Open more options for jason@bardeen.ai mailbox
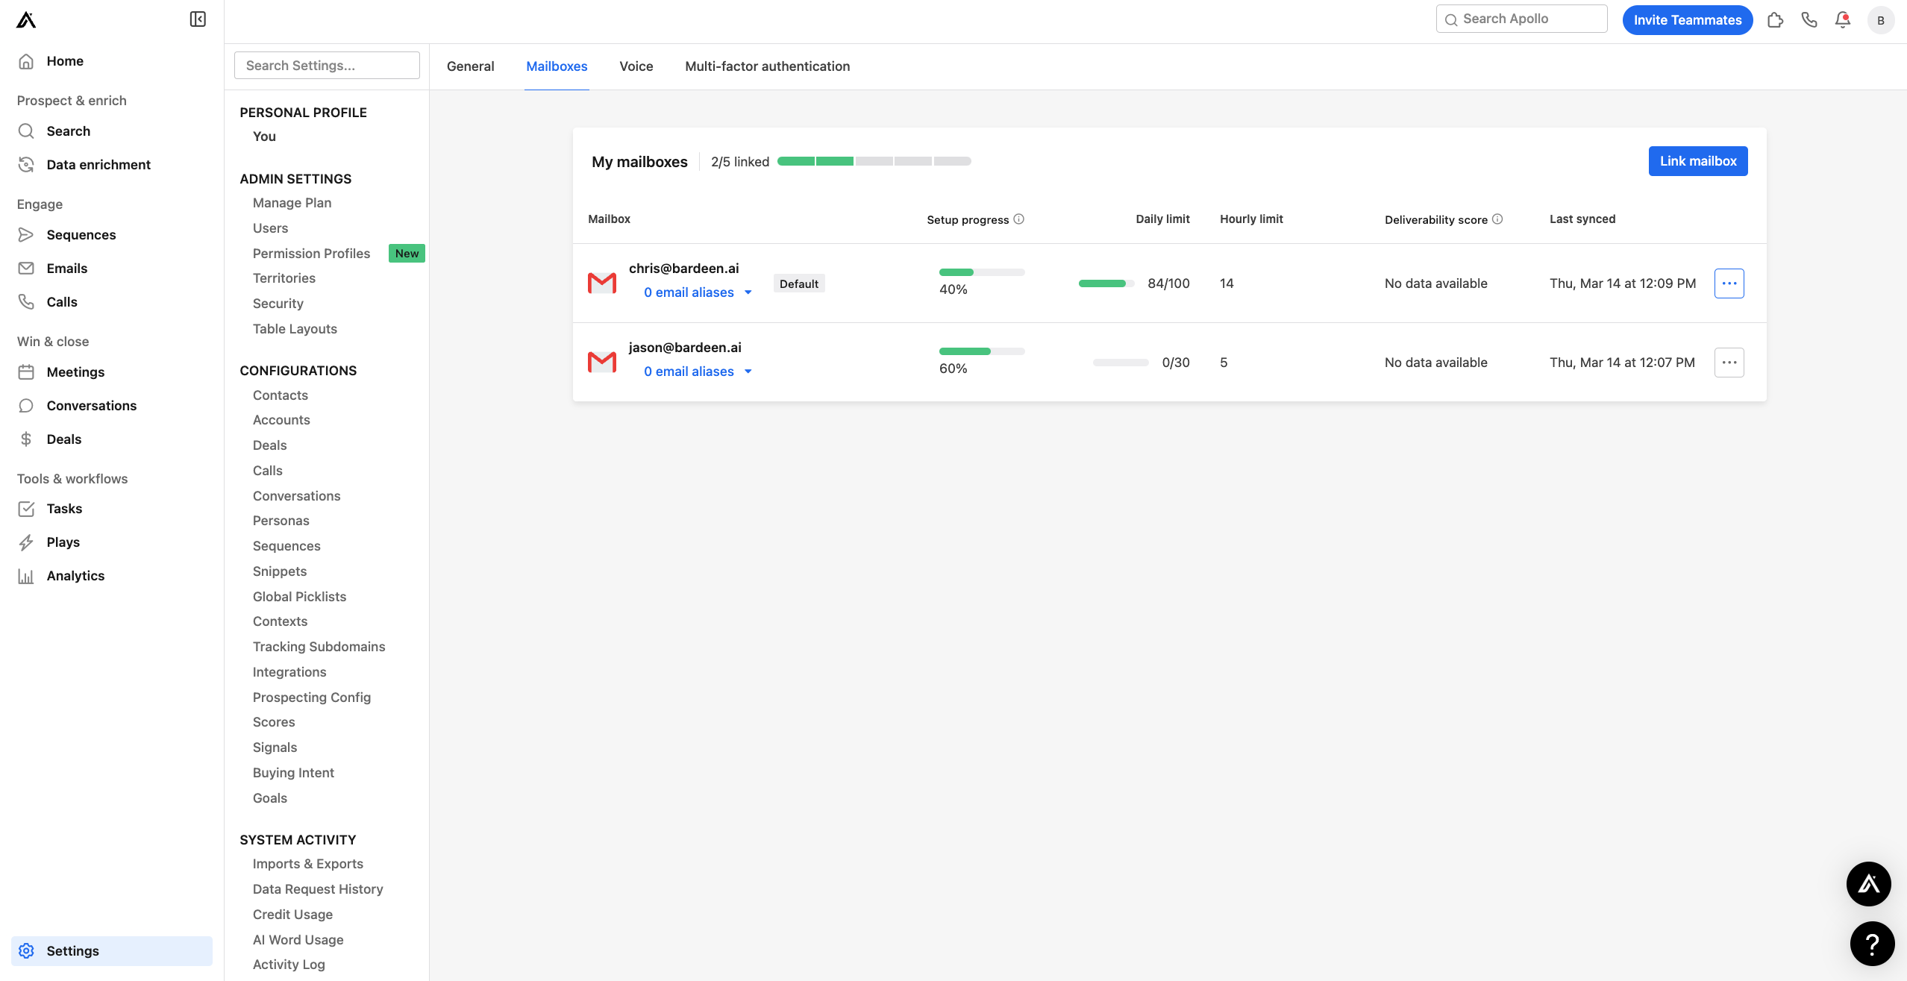This screenshot has width=1907, height=981. pyautogui.click(x=1729, y=363)
